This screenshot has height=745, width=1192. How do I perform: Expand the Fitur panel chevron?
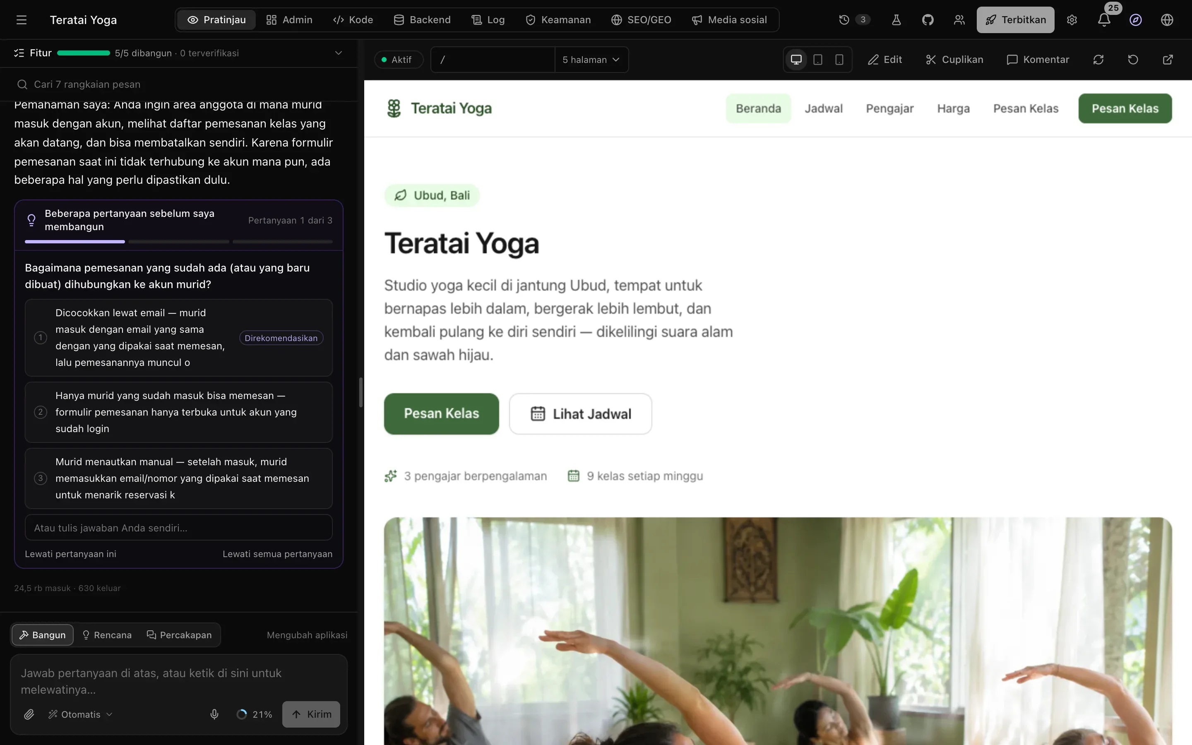339,53
